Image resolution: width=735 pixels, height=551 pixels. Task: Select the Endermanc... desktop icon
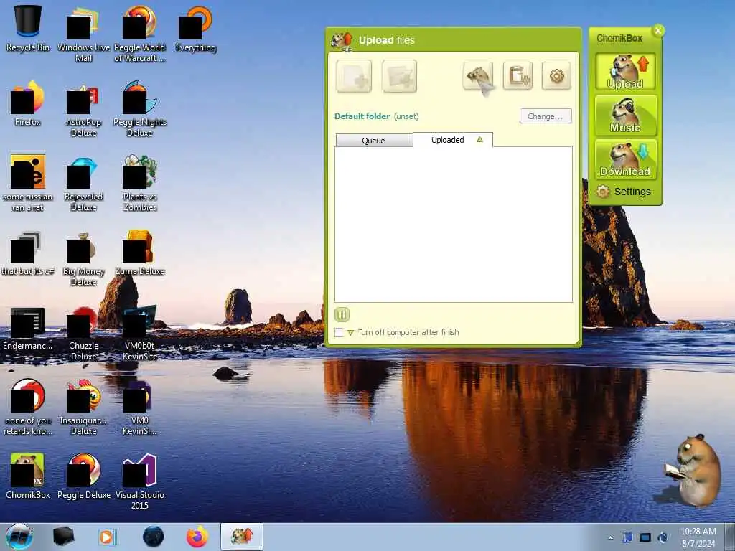coord(28,328)
